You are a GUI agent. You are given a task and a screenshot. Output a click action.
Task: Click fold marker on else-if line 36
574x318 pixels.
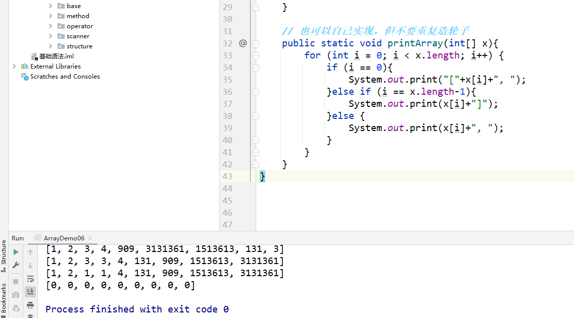[x=256, y=92]
